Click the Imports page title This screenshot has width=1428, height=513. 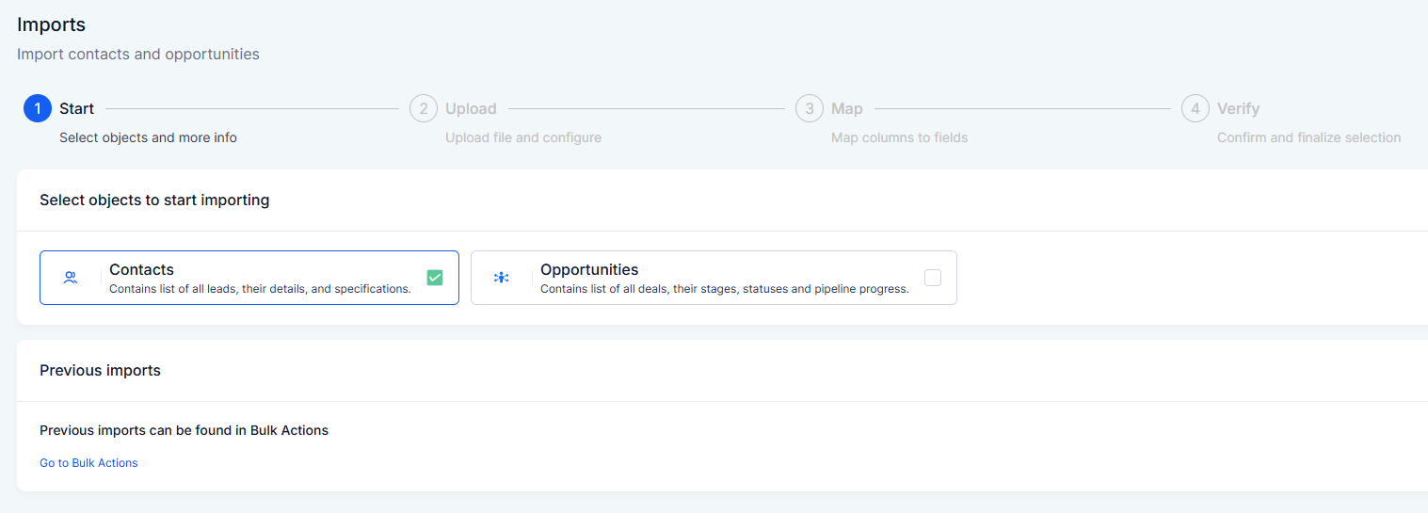click(x=51, y=24)
